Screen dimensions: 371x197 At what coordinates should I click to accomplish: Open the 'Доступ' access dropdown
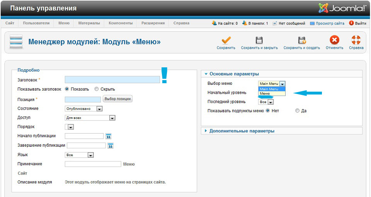tap(90, 118)
